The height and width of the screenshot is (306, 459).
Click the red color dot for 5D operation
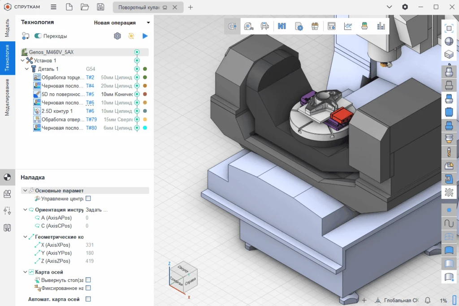[145, 94]
